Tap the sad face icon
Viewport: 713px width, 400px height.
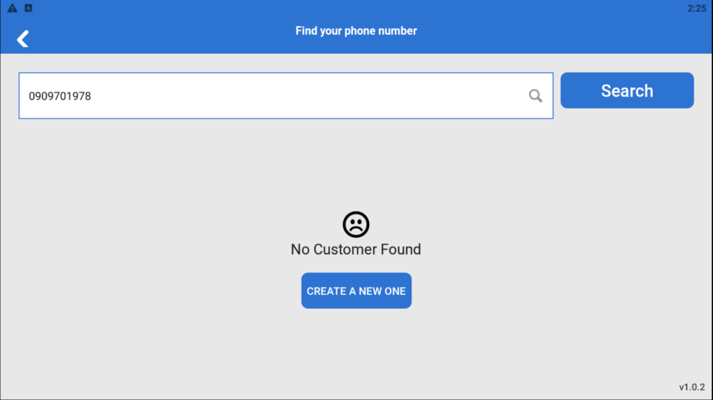pyautogui.click(x=356, y=225)
